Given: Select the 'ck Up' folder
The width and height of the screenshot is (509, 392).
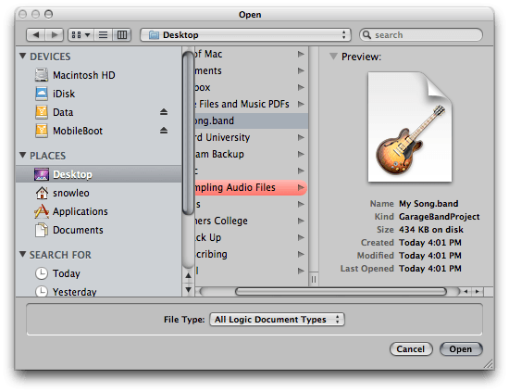Looking at the screenshot, I should coord(251,237).
